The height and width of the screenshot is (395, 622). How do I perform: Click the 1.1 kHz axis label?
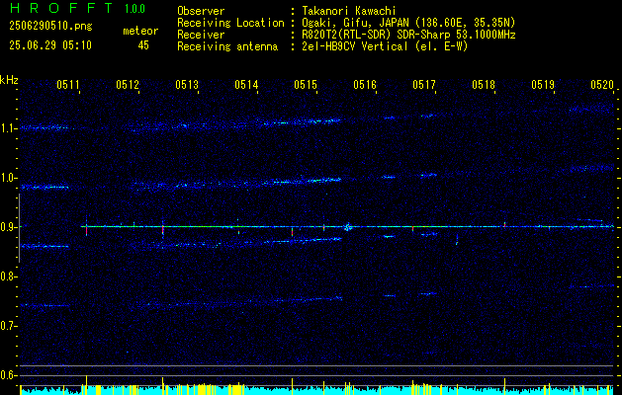point(8,128)
